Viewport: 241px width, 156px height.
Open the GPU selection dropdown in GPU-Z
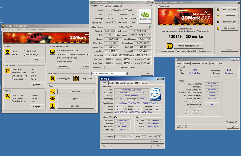pyautogui.click(x=126, y=74)
